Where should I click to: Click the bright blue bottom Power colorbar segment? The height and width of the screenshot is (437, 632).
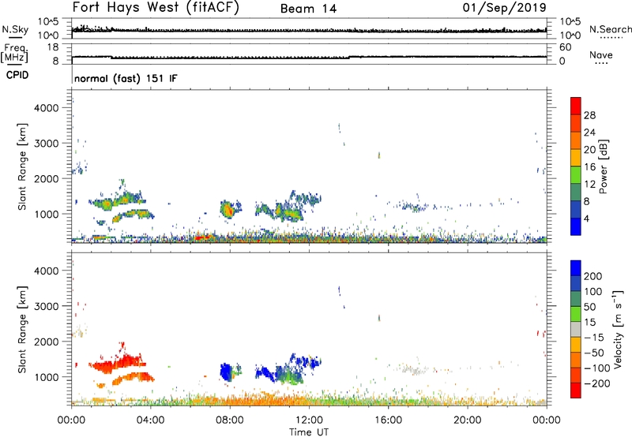[x=576, y=226]
